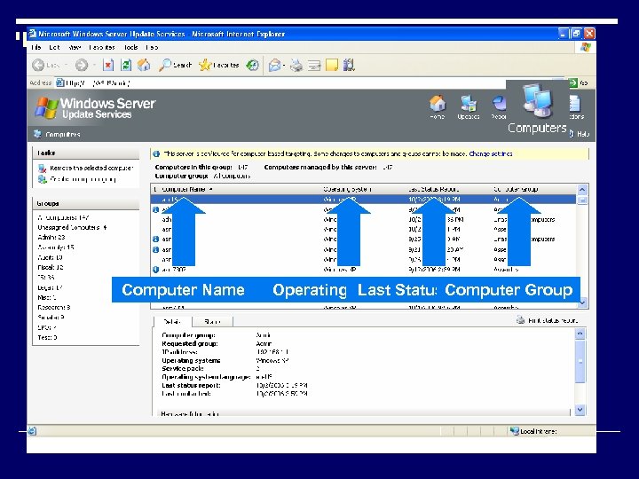Click the Help icon in WSUS header
Viewport: 639px width, 479px height.
pos(572,134)
